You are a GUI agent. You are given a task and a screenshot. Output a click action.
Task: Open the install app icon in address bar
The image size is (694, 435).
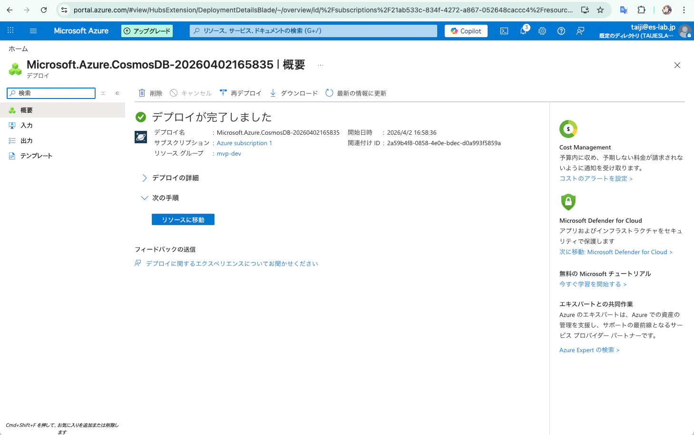585,10
